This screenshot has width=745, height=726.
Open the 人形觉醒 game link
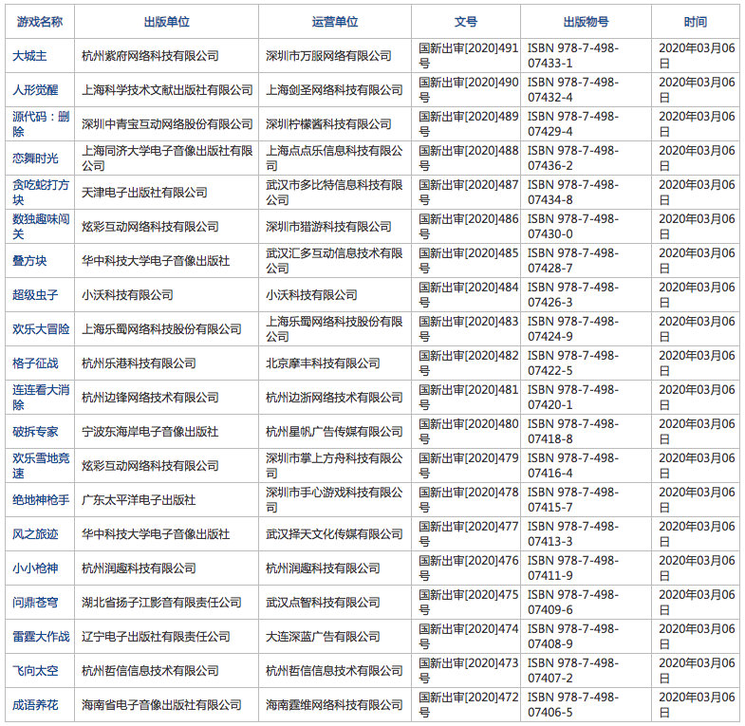(x=35, y=90)
